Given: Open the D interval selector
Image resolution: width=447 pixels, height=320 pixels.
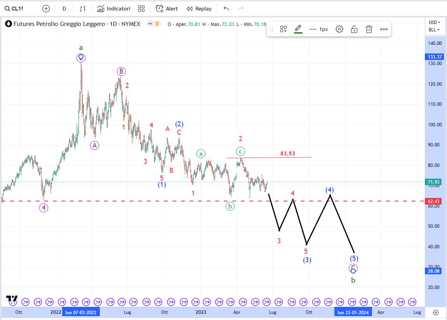Looking at the screenshot, I should [64, 9].
